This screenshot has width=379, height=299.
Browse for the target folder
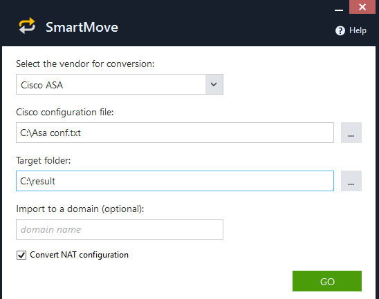pyautogui.click(x=351, y=181)
